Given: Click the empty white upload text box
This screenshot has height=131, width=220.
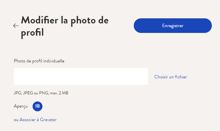Looking at the screenshot, I should [x=81, y=76].
